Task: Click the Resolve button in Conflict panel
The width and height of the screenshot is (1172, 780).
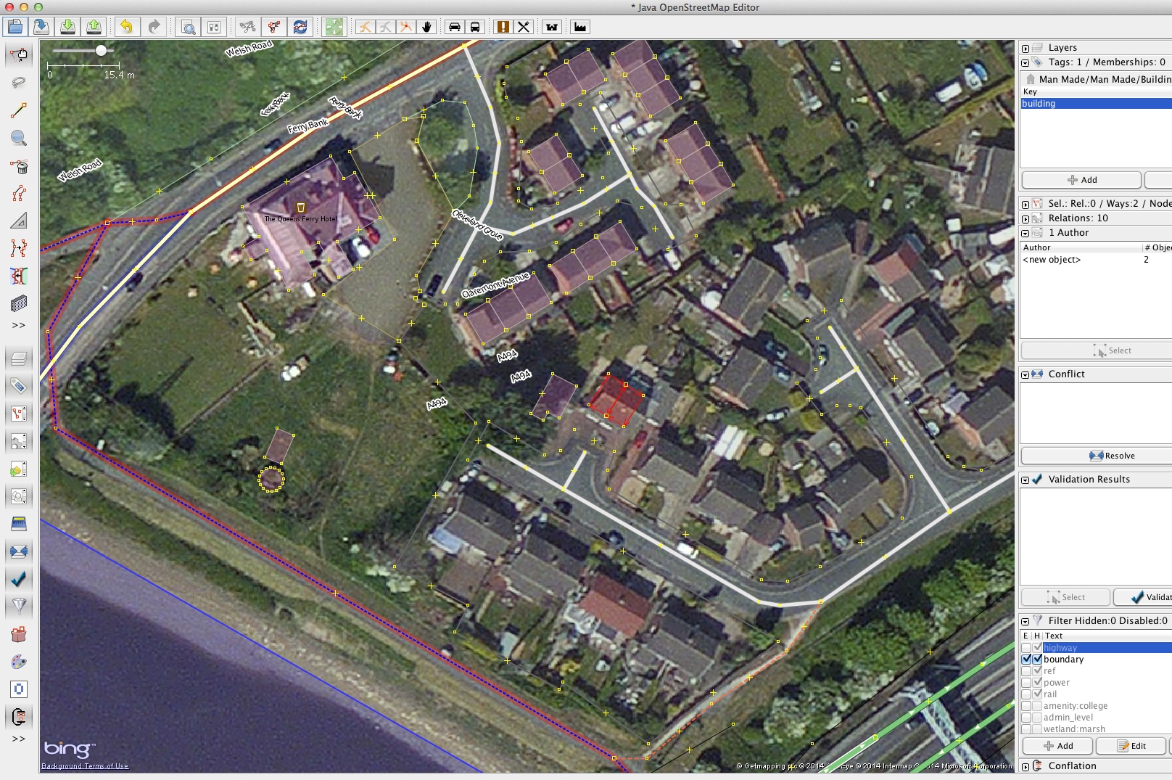Action: click(1112, 455)
